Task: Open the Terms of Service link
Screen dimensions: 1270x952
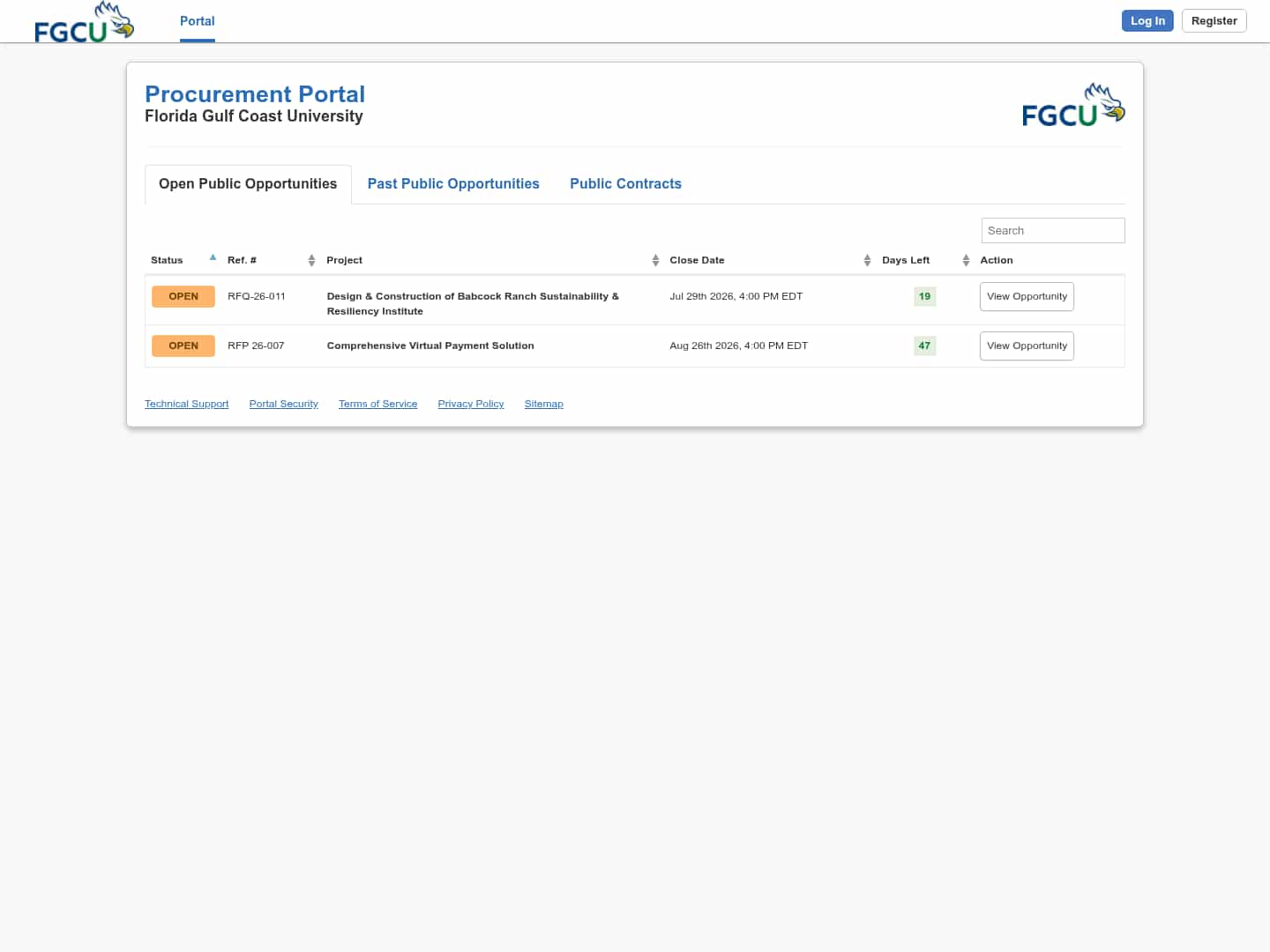Action: click(377, 404)
